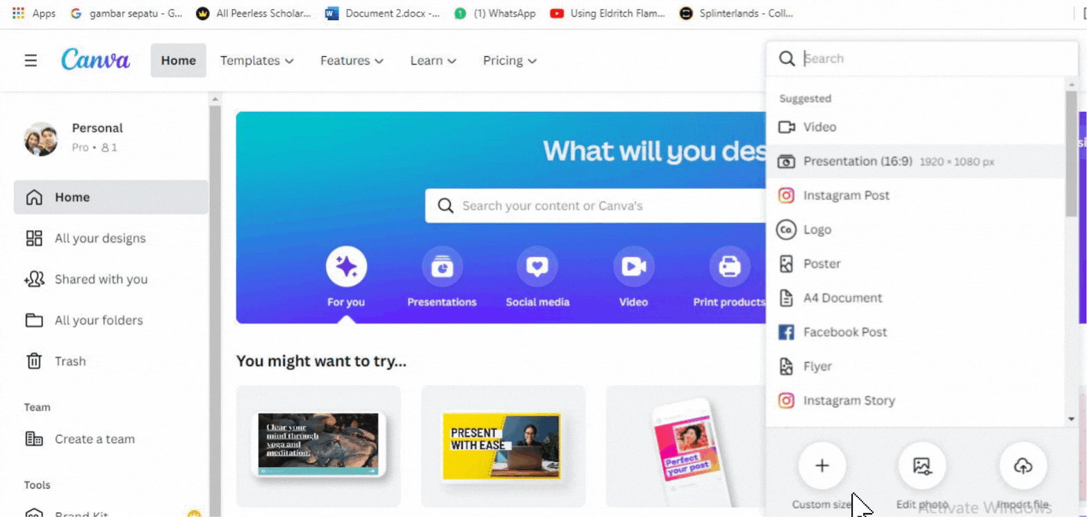Click the Custom size plus button
Screen dimensions: 1087x517
pos(822,466)
